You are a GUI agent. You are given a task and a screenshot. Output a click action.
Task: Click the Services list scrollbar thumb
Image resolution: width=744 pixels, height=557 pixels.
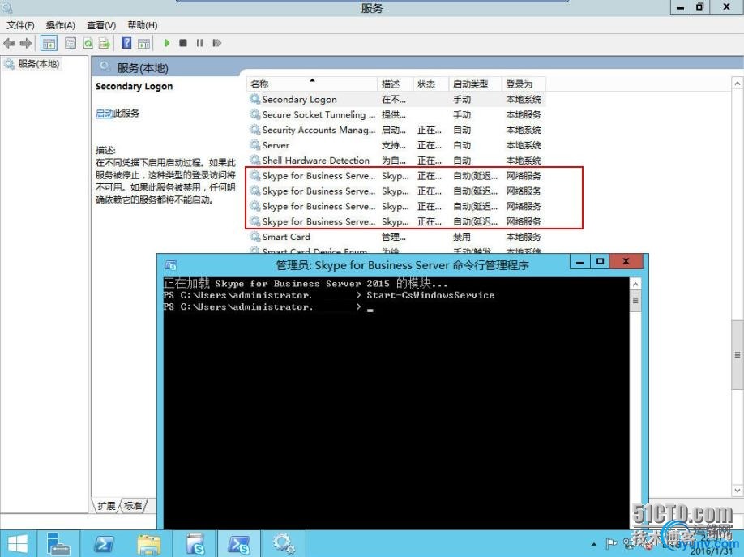click(738, 355)
